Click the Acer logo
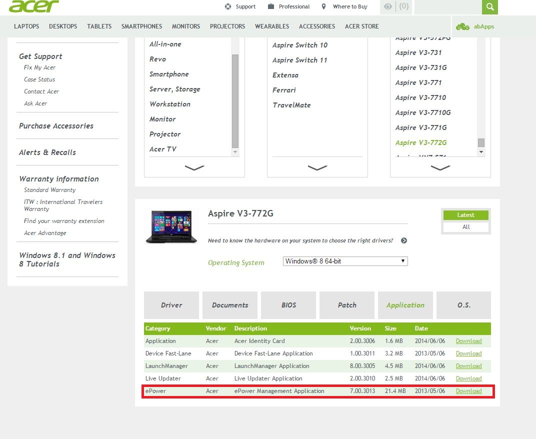This screenshot has width=536, height=439. click(x=33, y=6)
